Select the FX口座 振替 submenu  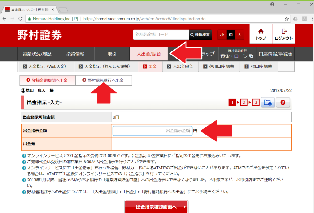tap(259, 67)
